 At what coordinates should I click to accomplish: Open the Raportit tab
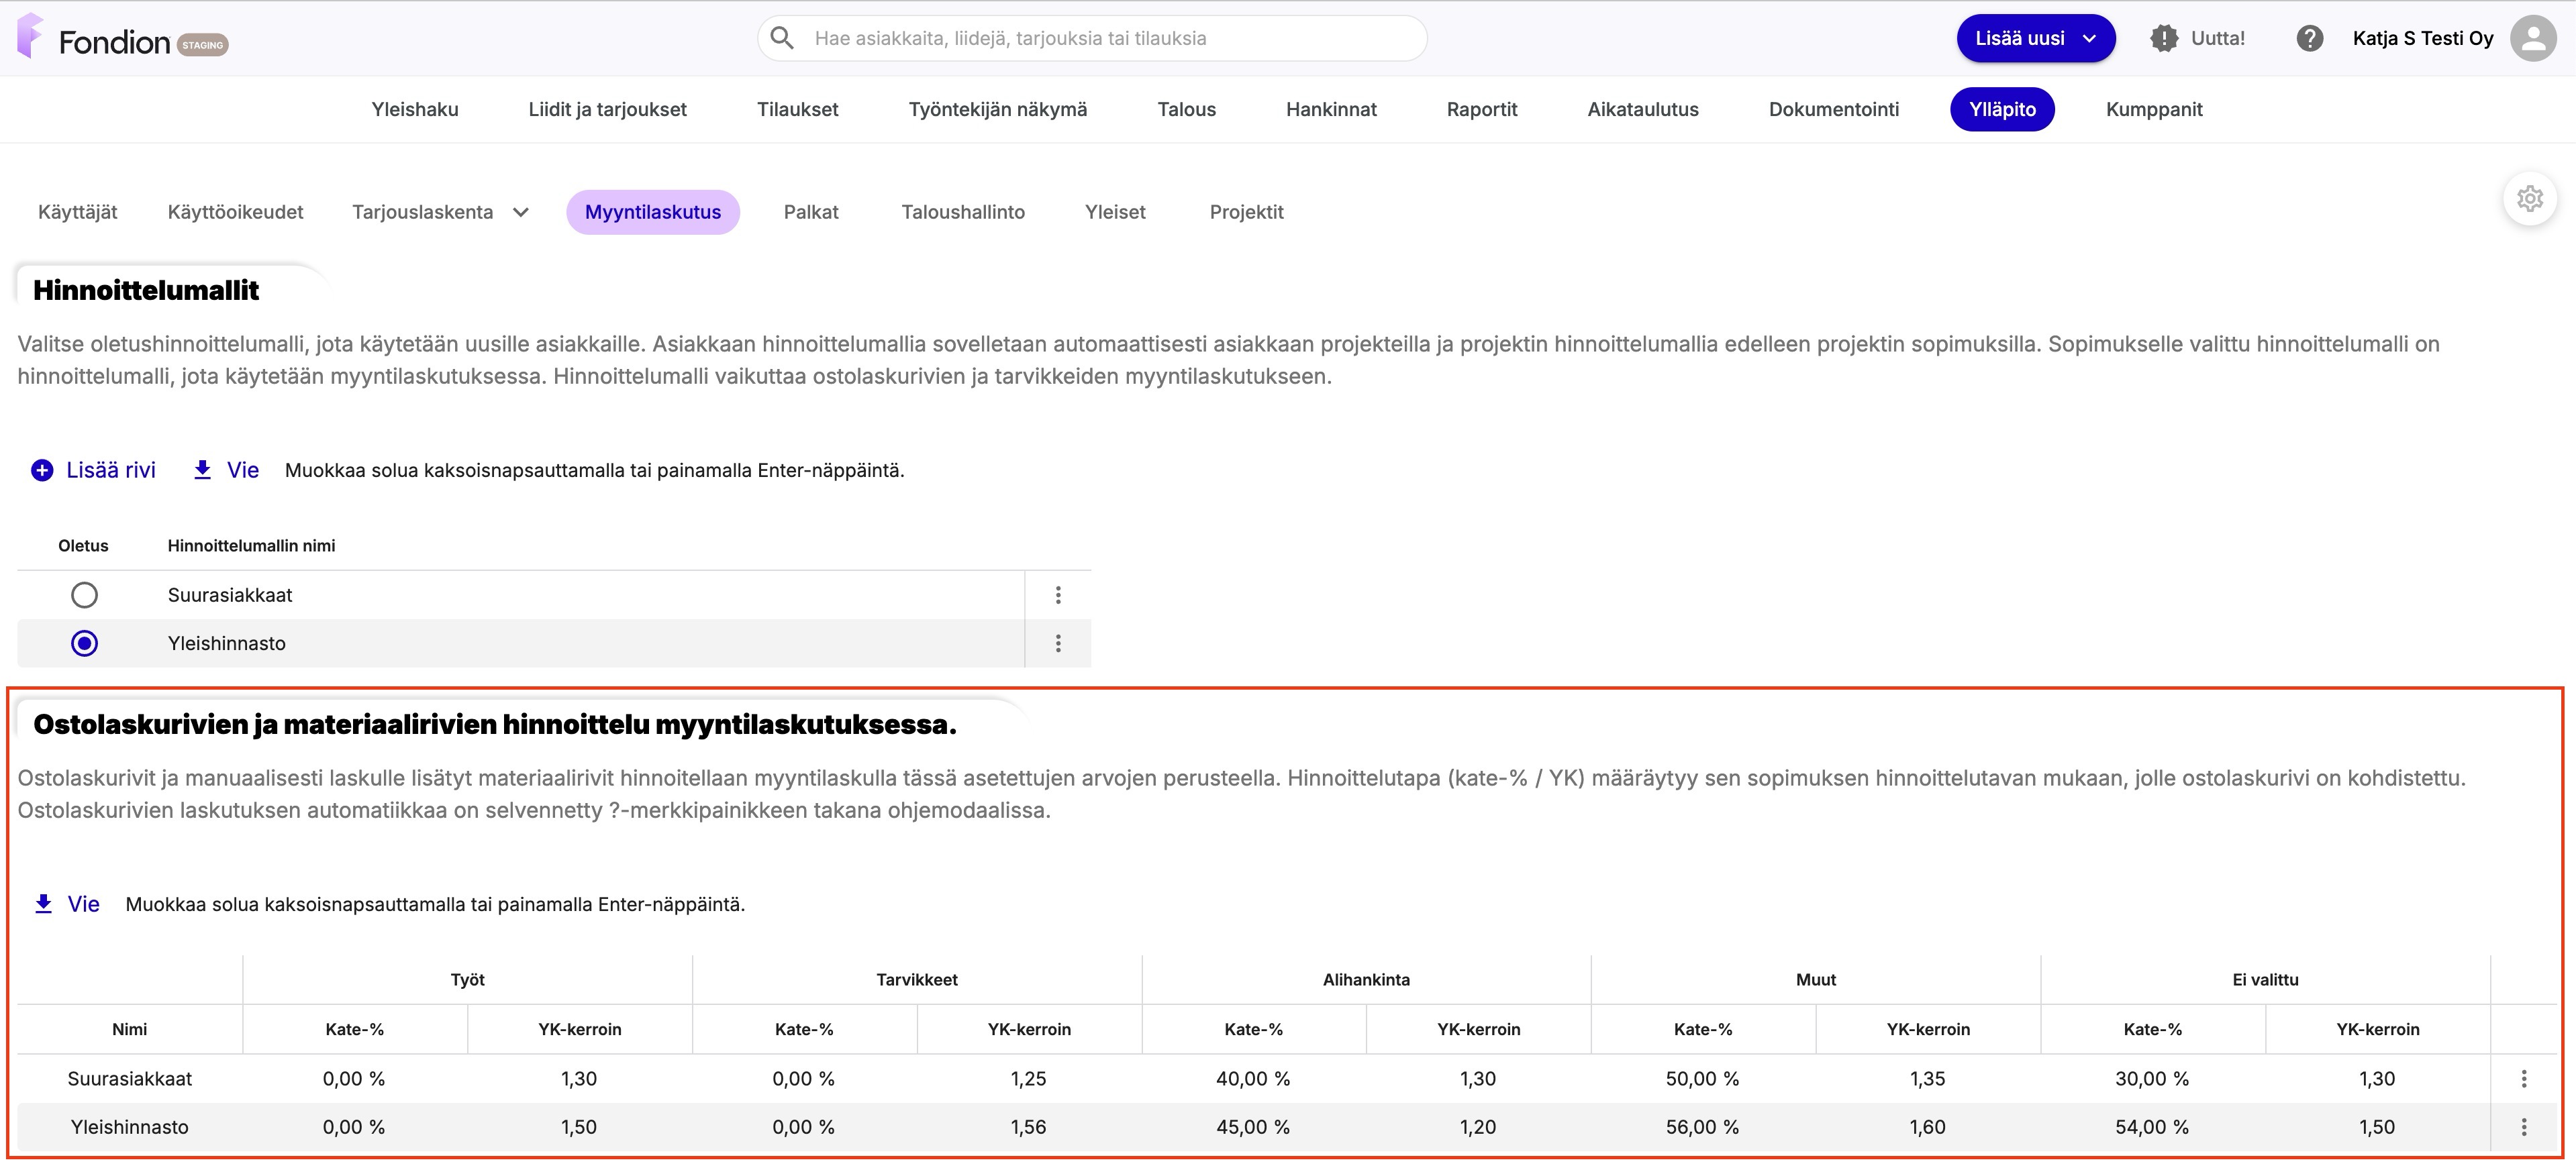point(1481,109)
